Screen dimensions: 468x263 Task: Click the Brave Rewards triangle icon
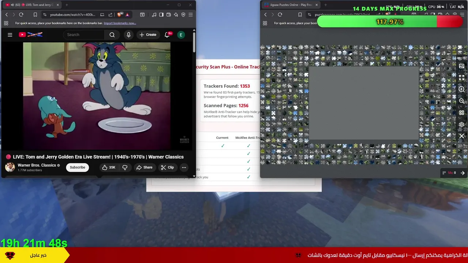point(127,15)
